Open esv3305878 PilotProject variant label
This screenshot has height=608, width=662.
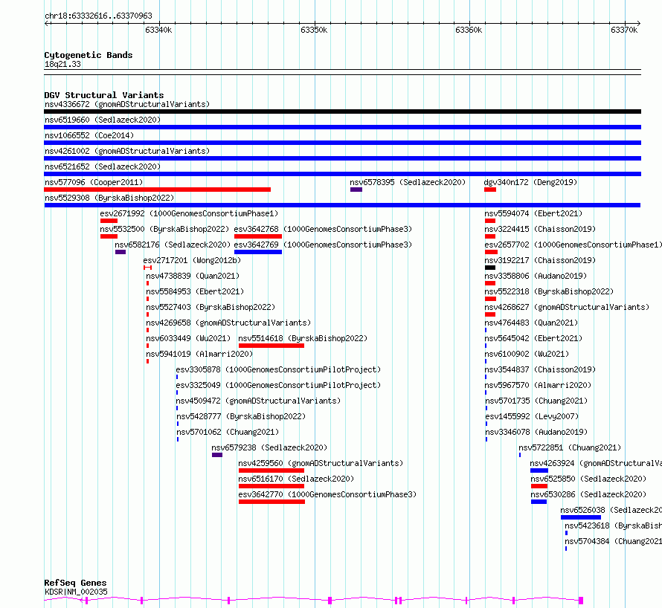[x=279, y=369]
